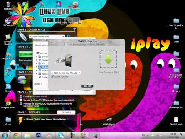Image resolution: width=185 pixels, height=139 pixels.
Task: Click the Windows Start button
Action: coord(5,136)
